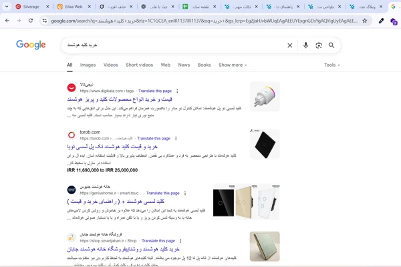Open the Digikala result title link
This screenshot has height=267, width=401.
[x=120, y=99]
